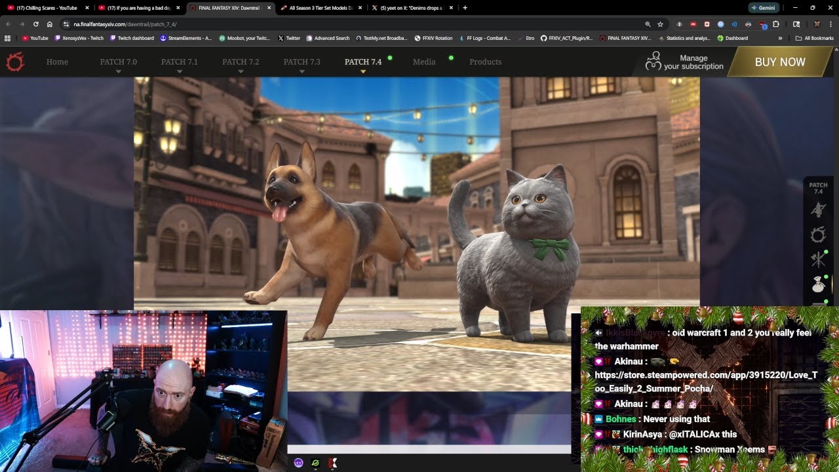The image size is (839, 472).
Task: Select the PATCH 7.0 menu item
Action: pos(118,62)
